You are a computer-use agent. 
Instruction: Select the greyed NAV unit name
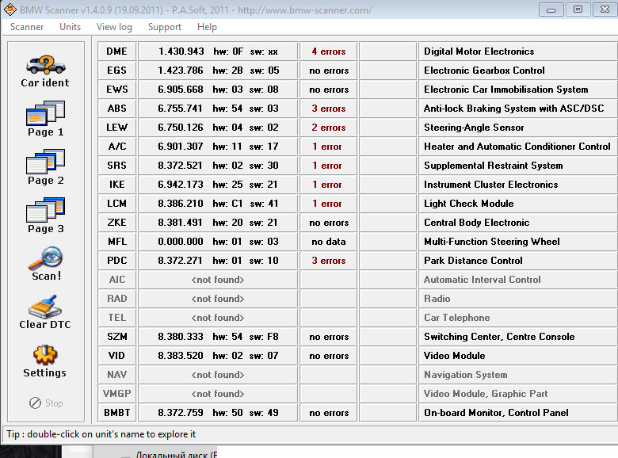(117, 375)
